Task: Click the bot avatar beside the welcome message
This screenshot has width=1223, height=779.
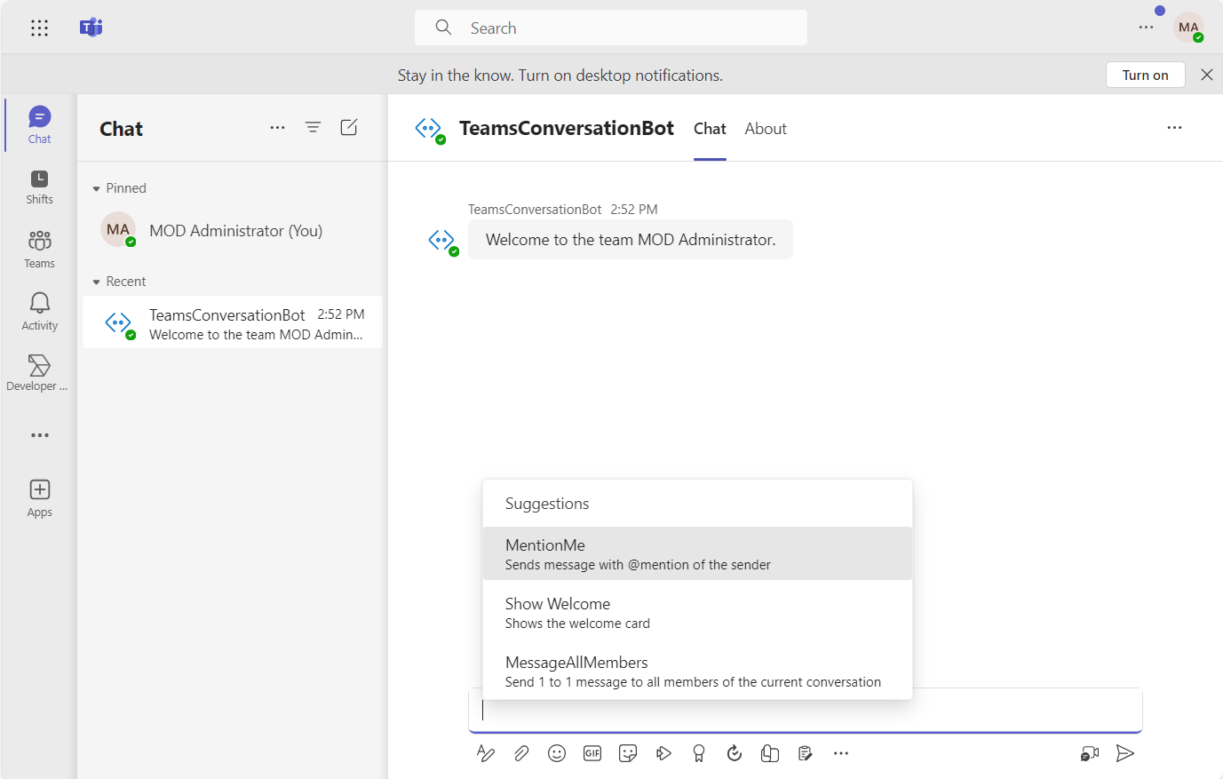Action: coord(442,241)
